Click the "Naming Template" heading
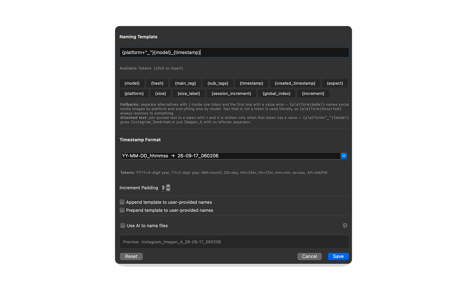The height and width of the screenshot is (292, 467). point(138,37)
